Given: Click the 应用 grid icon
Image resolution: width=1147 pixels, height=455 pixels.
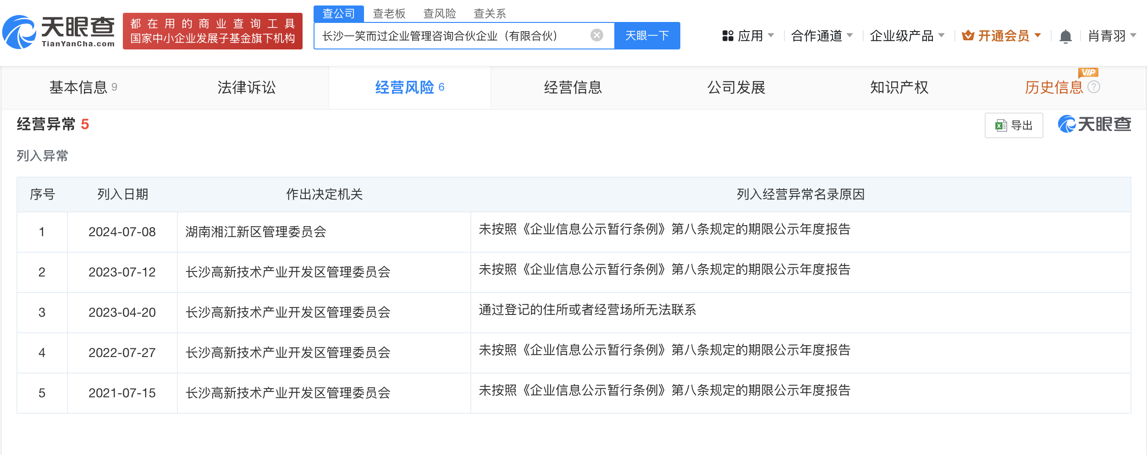Looking at the screenshot, I should tap(728, 36).
